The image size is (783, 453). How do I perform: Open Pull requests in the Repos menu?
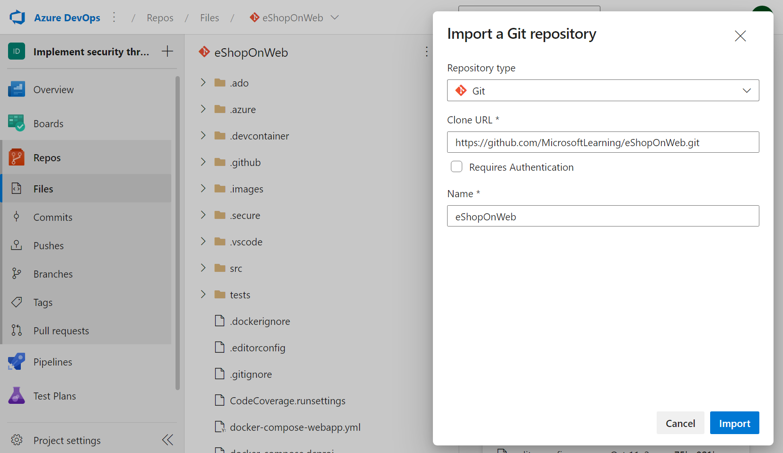(61, 331)
